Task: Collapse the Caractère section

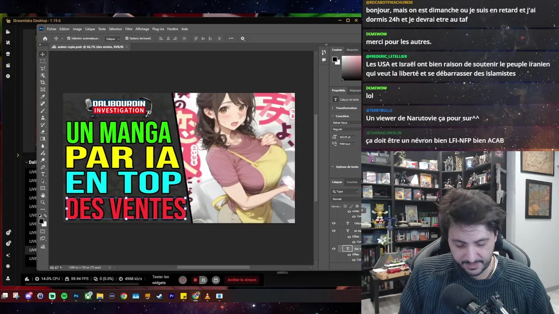Action: [x=333, y=116]
